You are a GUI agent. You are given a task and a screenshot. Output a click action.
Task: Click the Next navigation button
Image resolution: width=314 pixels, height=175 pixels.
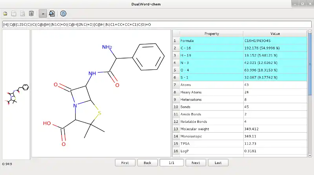tap(195, 163)
